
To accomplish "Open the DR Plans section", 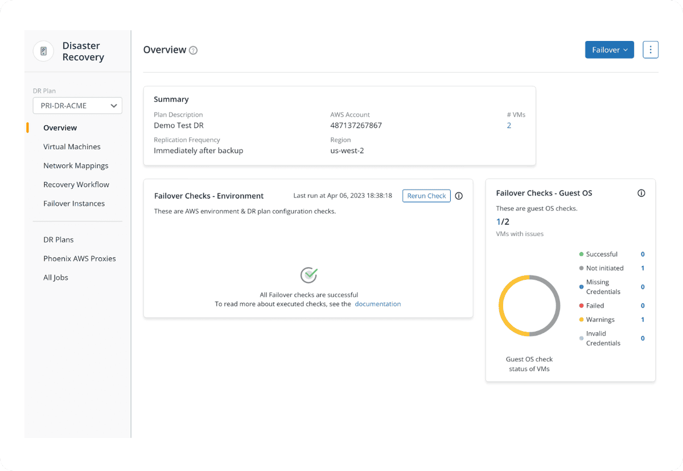I will point(58,239).
